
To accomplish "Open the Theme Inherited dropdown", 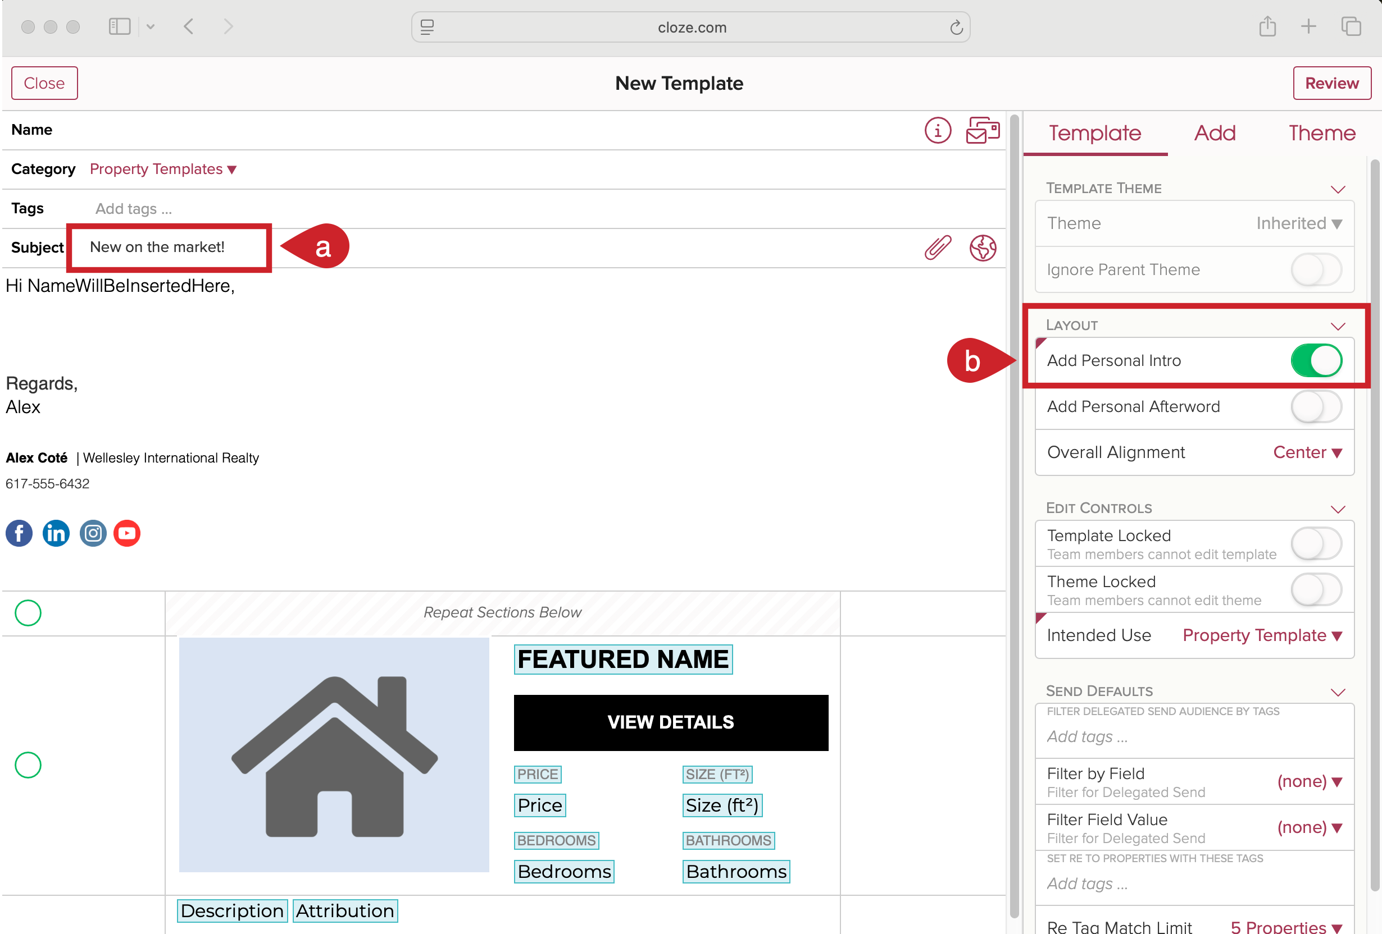I will point(1299,223).
